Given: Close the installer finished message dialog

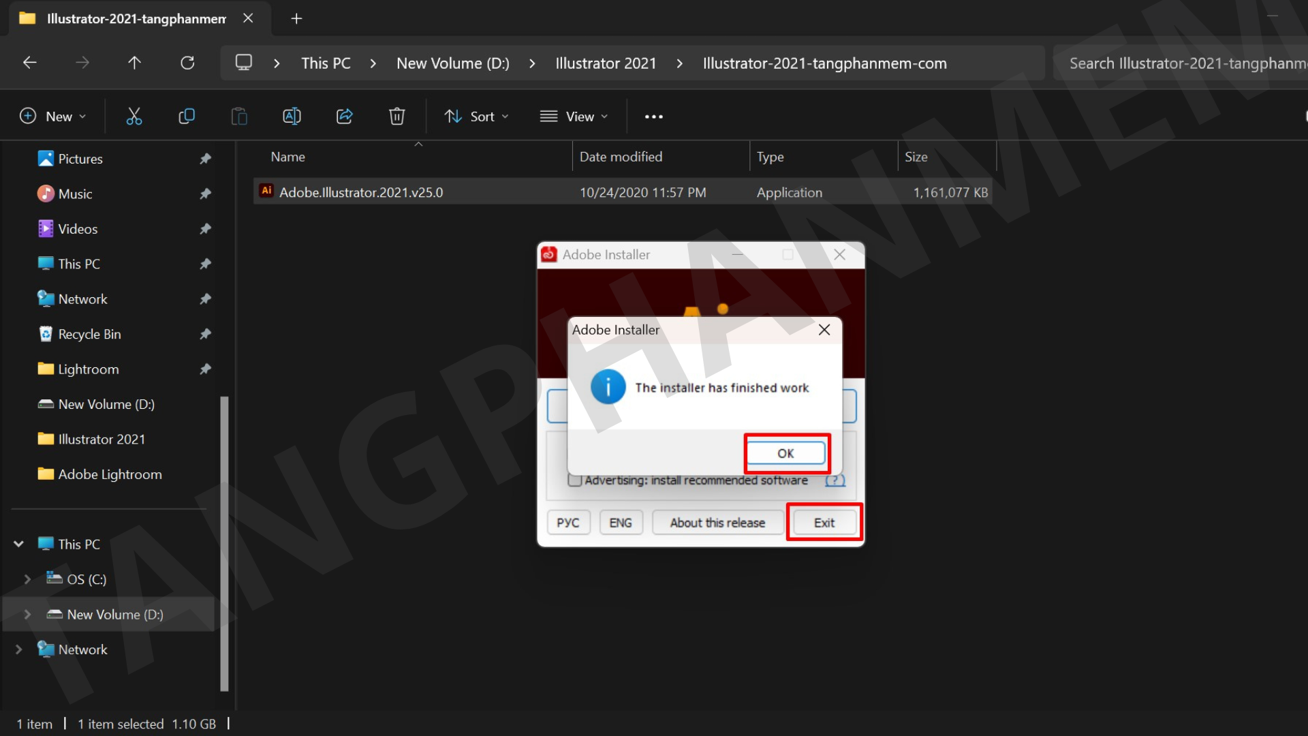Looking at the screenshot, I should [824, 330].
